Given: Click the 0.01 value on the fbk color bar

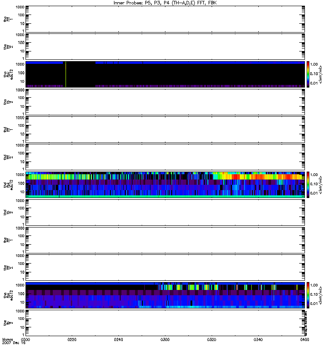Looking at the screenshot, I should [314, 304].
